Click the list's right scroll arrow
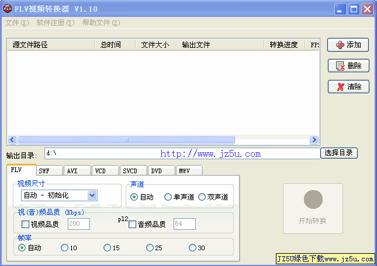The image size is (377, 266). [x=314, y=139]
